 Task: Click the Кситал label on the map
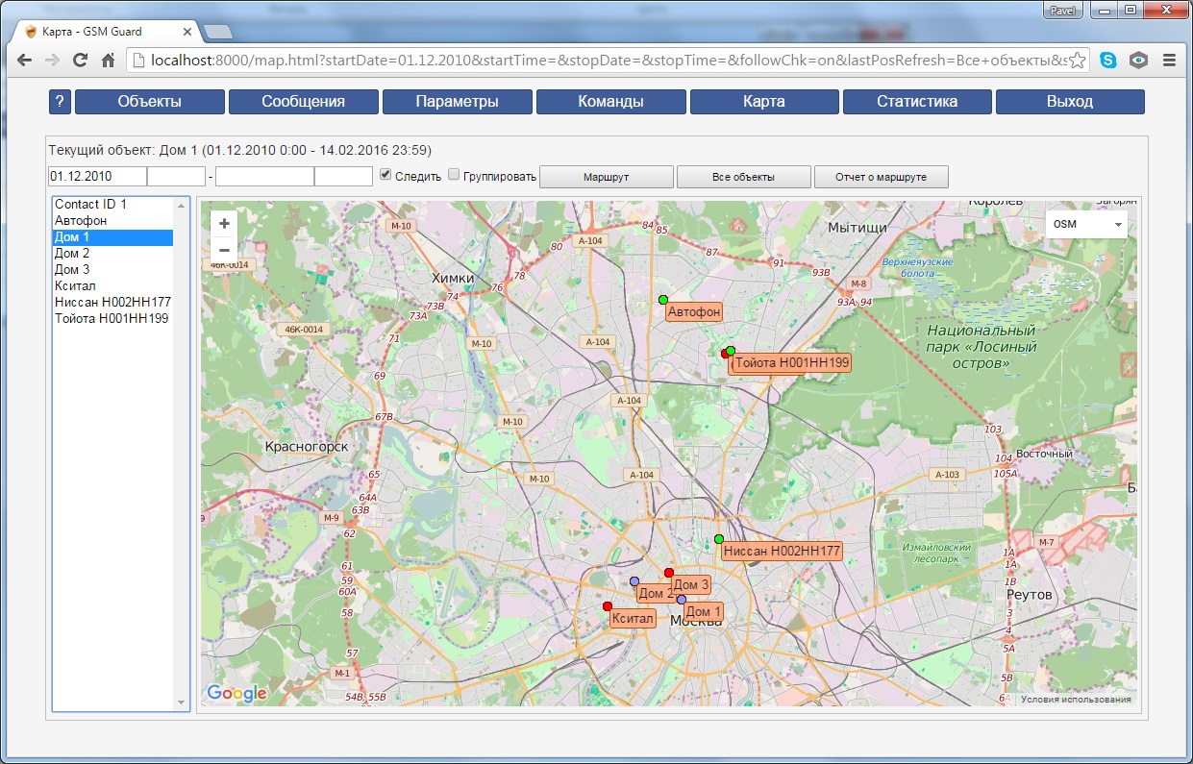click(x=634, y=618)
